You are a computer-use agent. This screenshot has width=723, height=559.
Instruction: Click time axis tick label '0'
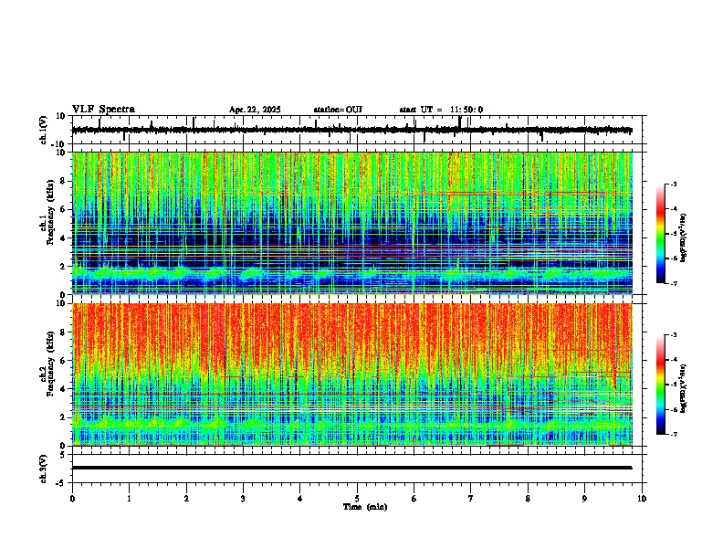72,499
